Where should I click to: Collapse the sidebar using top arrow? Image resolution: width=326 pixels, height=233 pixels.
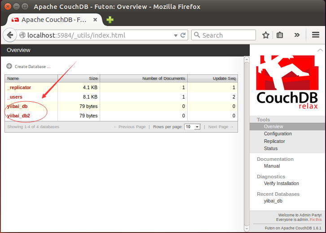point(320,50)
